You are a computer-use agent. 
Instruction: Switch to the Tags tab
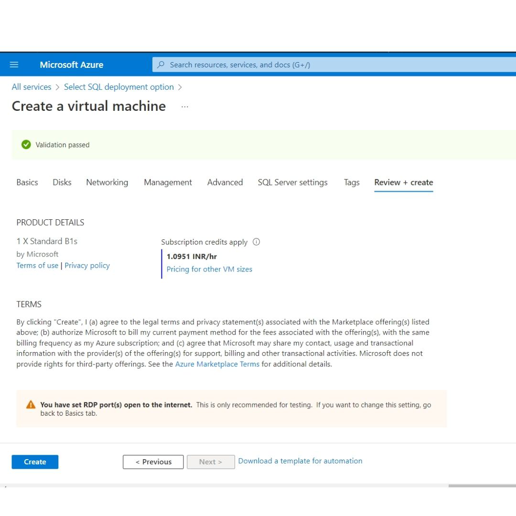352,183
